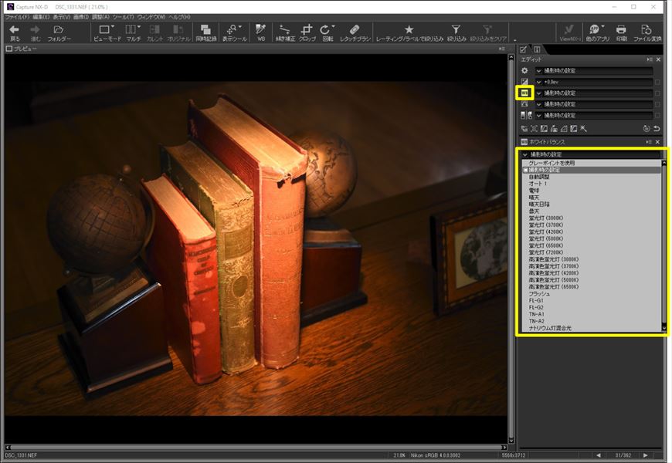Click the circular revert icon beside reset
The height and width of the screenshot is (463, 672).
[x=647, y=129]
